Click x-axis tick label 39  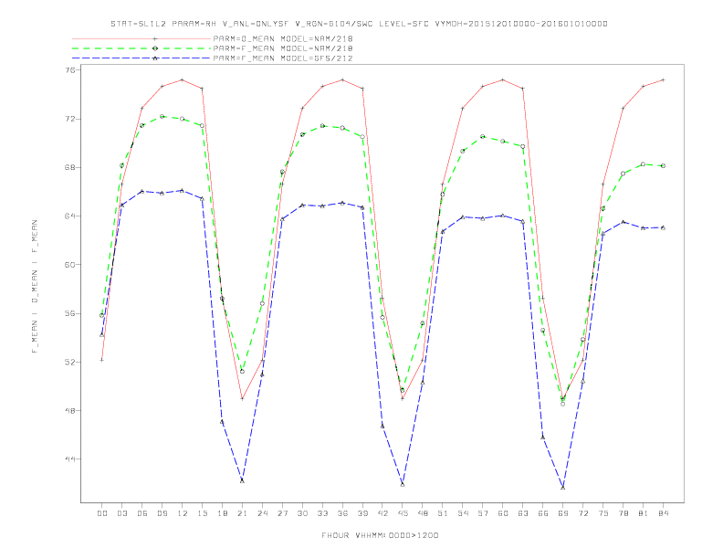coord(362,513)
